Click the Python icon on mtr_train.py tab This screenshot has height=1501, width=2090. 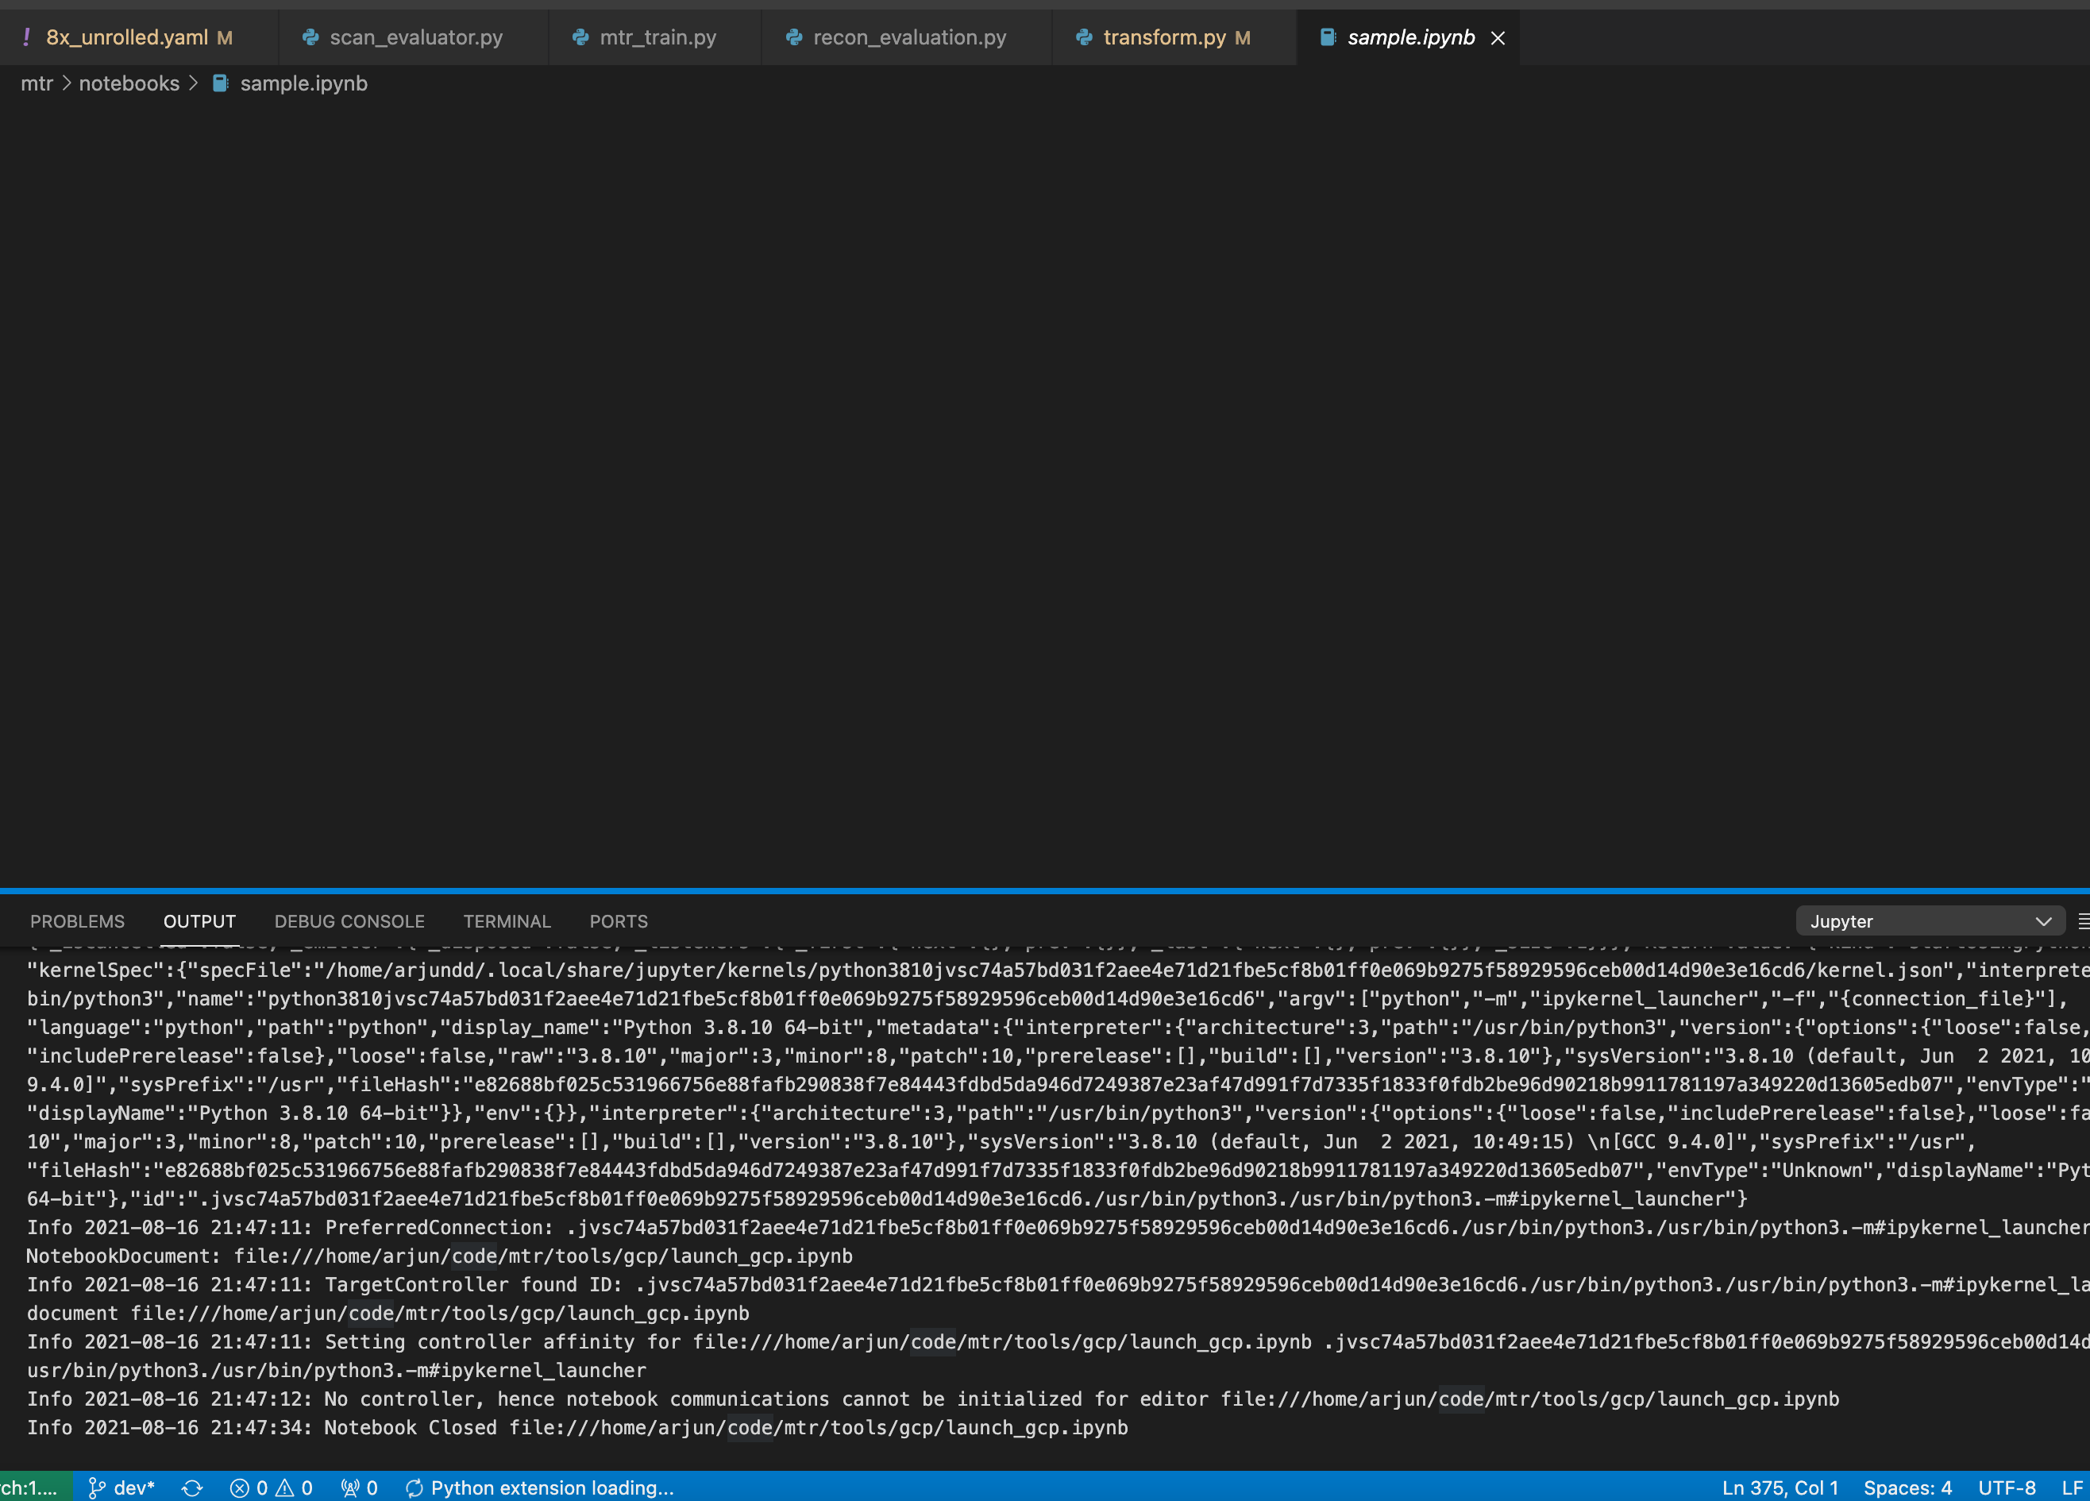[x=580, y=37]
